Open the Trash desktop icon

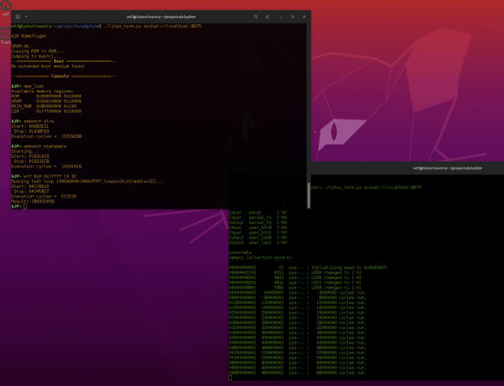pos(6,34)
